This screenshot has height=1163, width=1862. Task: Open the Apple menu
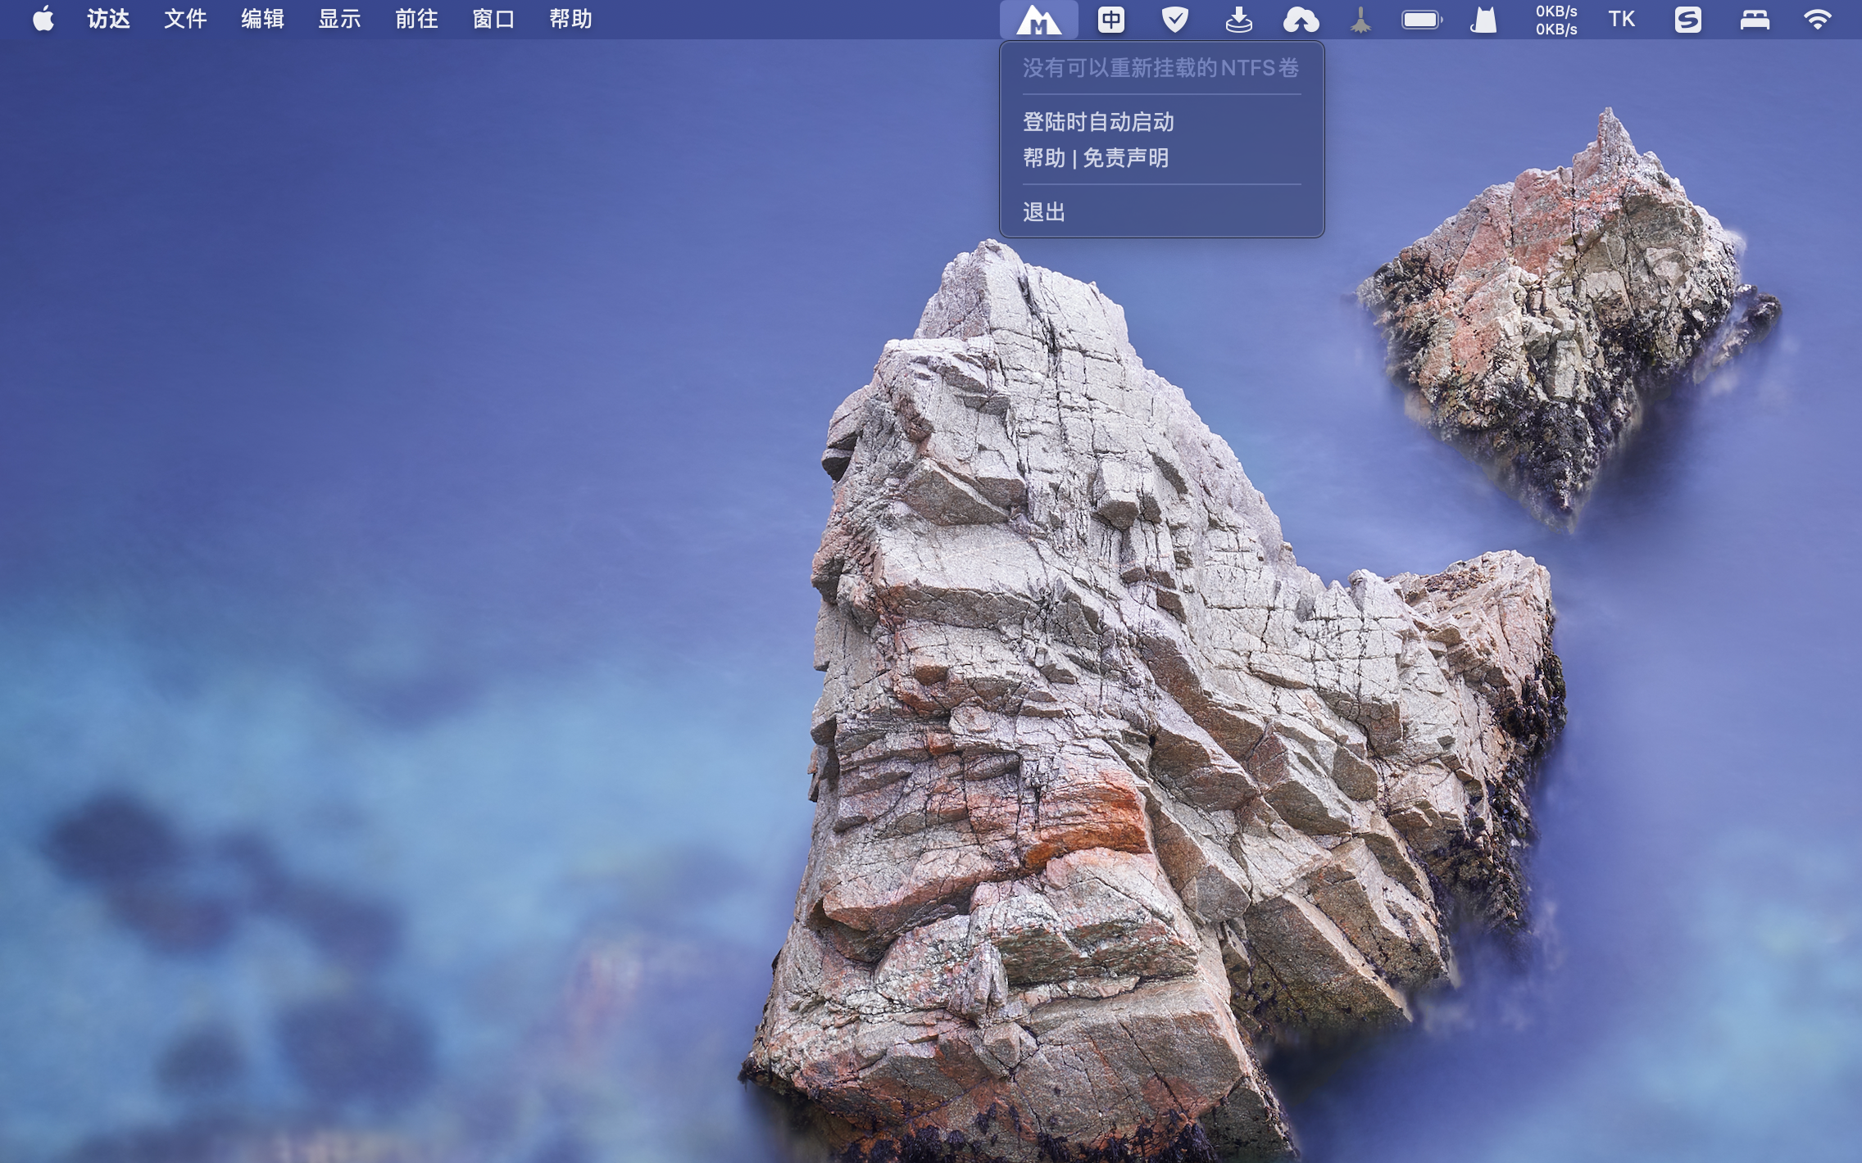tap(43, 19)
